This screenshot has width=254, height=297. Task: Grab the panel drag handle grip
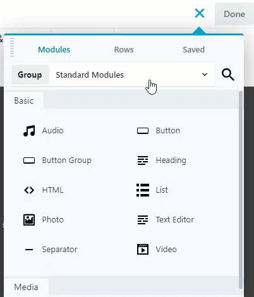tap(12, 47)
